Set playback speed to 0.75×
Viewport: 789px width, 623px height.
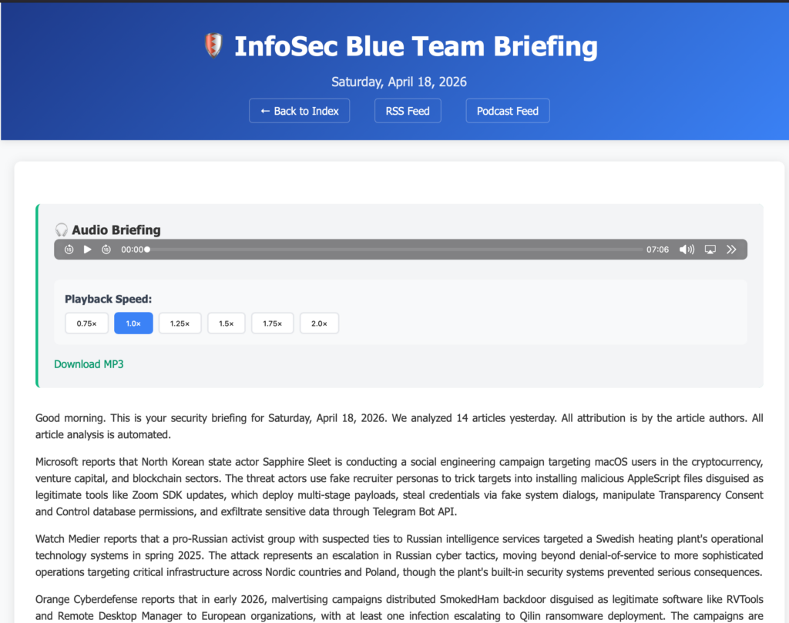[x=87, y=323]
